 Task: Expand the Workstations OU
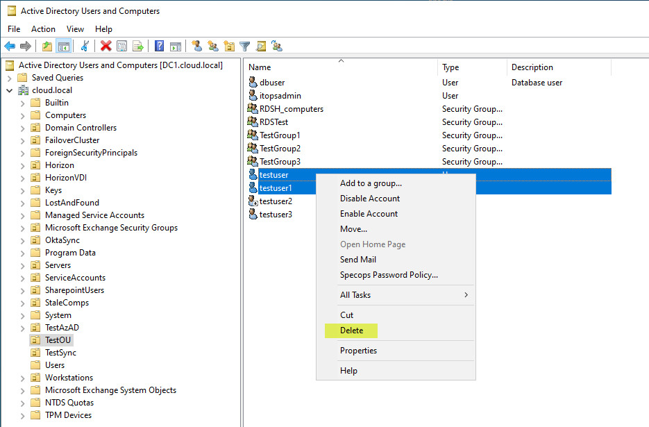(23, 378)
